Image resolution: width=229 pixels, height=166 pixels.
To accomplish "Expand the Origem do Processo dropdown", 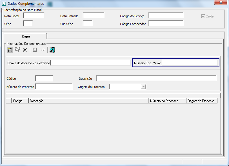I will click(x=143, y=87).
